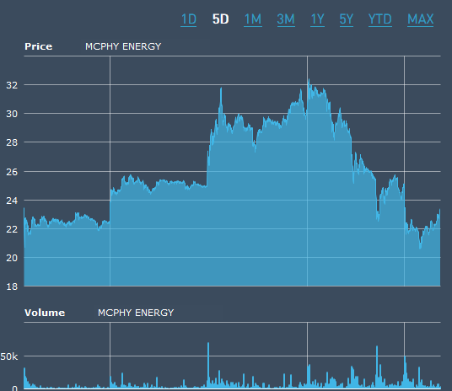452x391 pixels.
Task: Click the Price chart heading
Action: pos(38,46)
